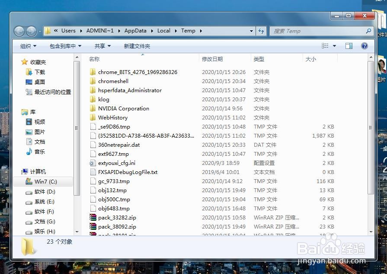
Task: Expand the arrow after Temp breadcrumb
Action: tap(201, 31)
